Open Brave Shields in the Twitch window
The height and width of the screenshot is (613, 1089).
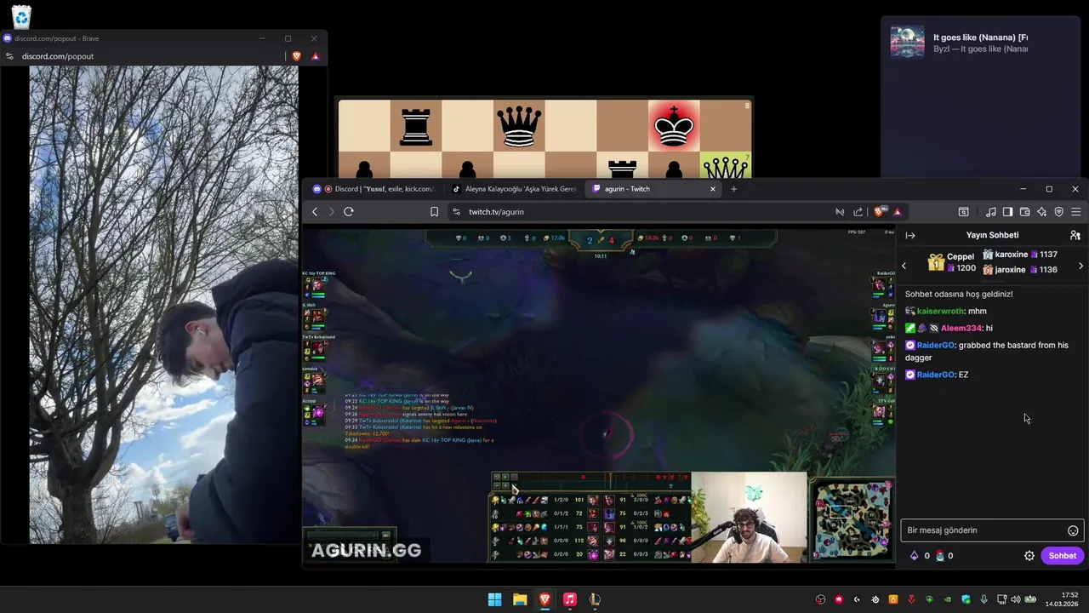[879, 212]
